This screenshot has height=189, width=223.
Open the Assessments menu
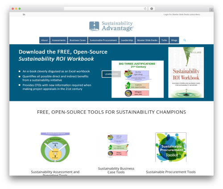pyautogui.click(x=58, y=40)
